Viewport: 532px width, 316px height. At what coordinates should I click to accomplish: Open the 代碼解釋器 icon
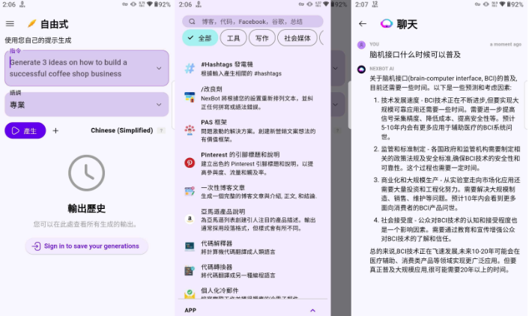[190, 246]
